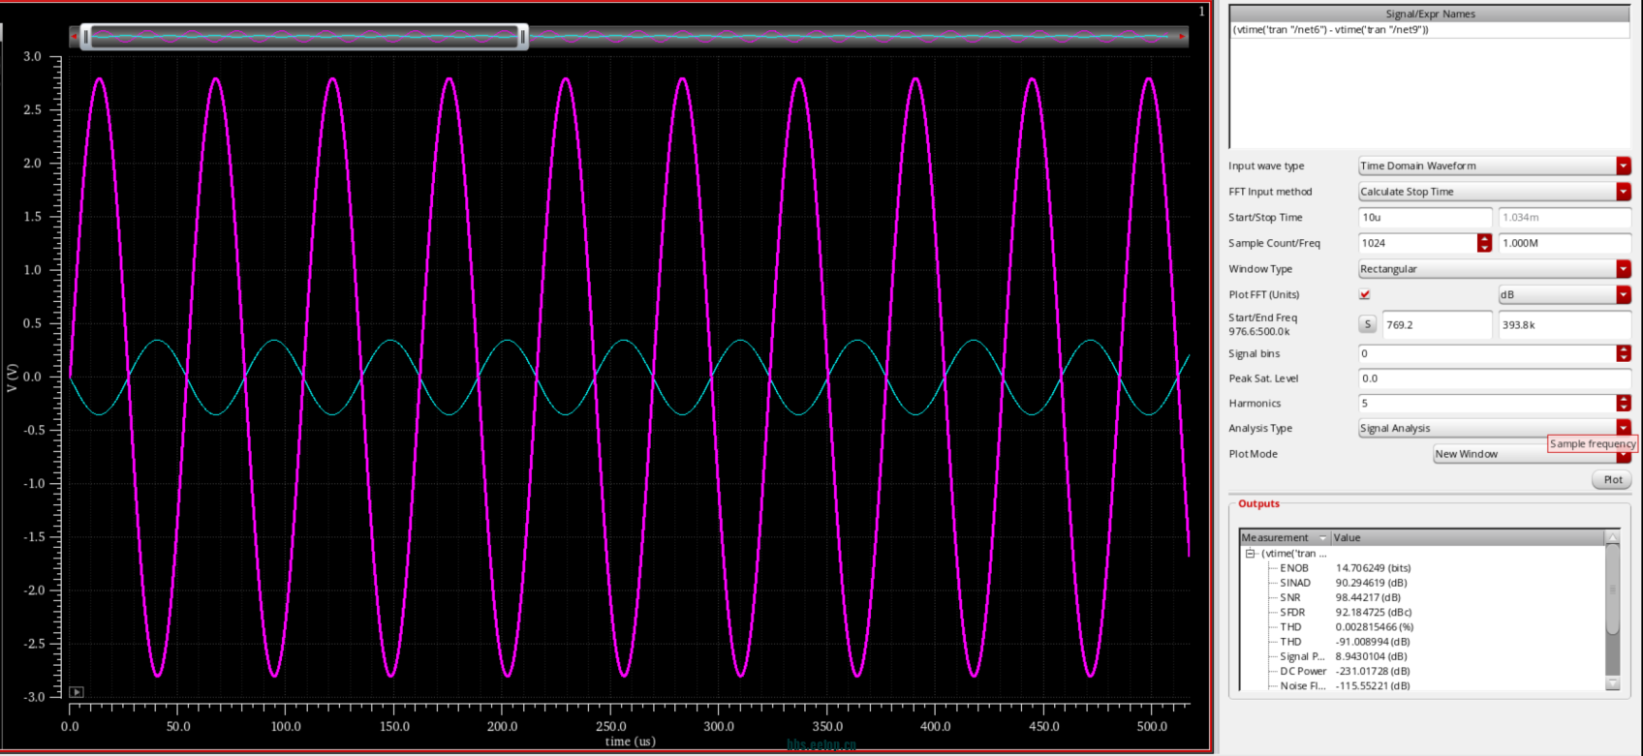
Task: Click the Start Freq field showing 769.2
Action: [1437, 324]
